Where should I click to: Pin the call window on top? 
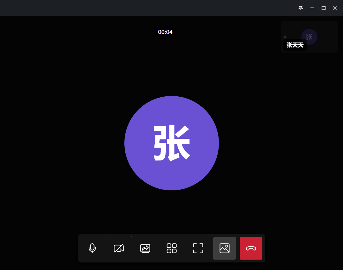(301, 8)
